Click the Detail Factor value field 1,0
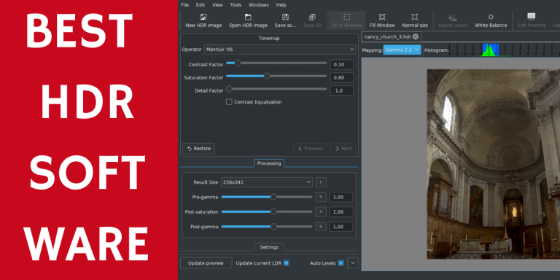The height and width of the screenshot is (280, 560). point(342,90)
